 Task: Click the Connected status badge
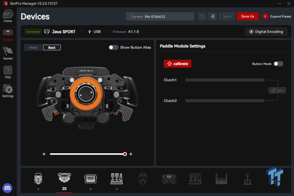(x=33, y=32)
